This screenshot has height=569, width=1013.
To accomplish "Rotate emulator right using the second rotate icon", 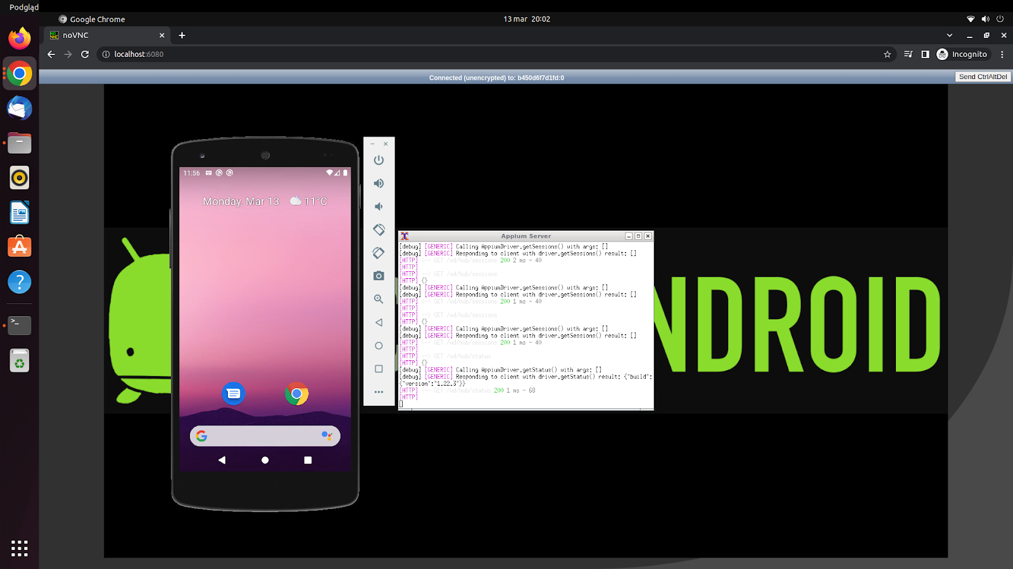I will point(379,253).
